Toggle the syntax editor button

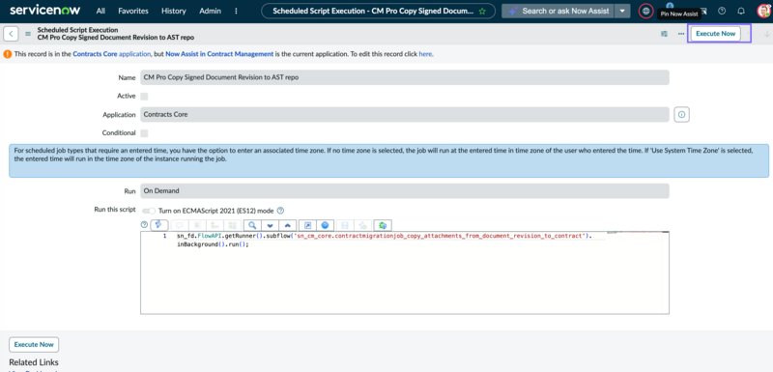[x=159, y=225]
